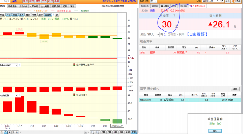Click help icon beside the middle chart indicator dropdown
This screenshot has height=134, width=243.
[x=20, y=65]
